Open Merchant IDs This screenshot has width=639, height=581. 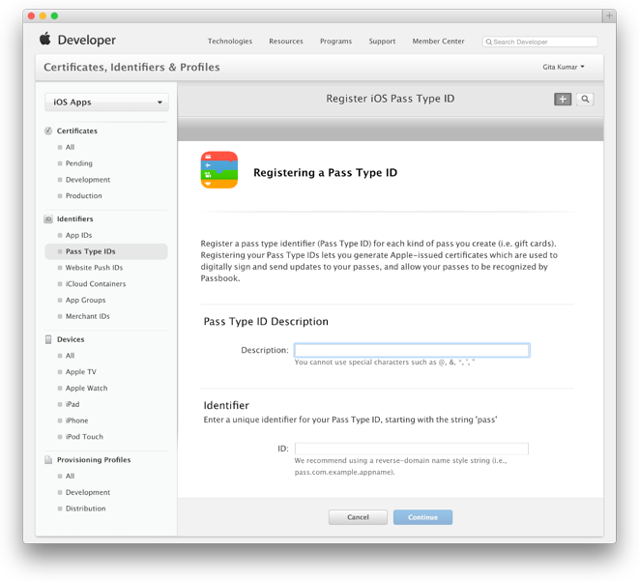tap(87, 316)
